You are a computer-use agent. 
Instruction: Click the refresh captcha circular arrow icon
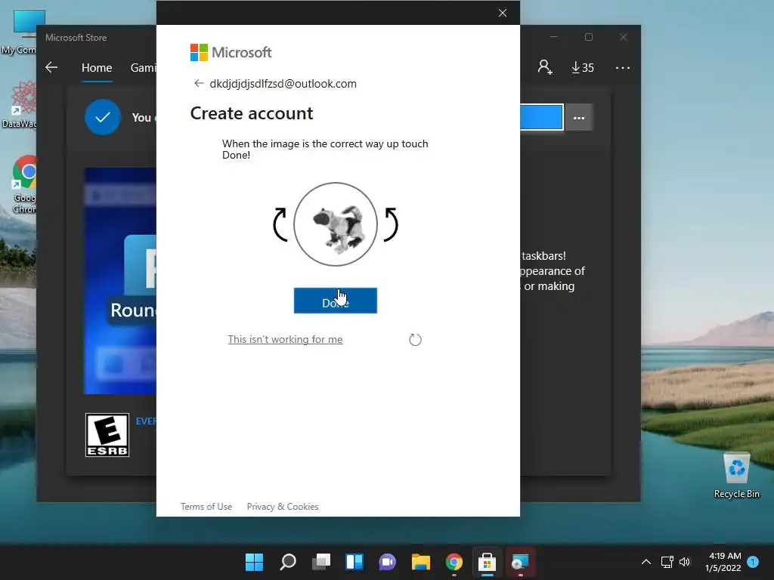[415, 339]
